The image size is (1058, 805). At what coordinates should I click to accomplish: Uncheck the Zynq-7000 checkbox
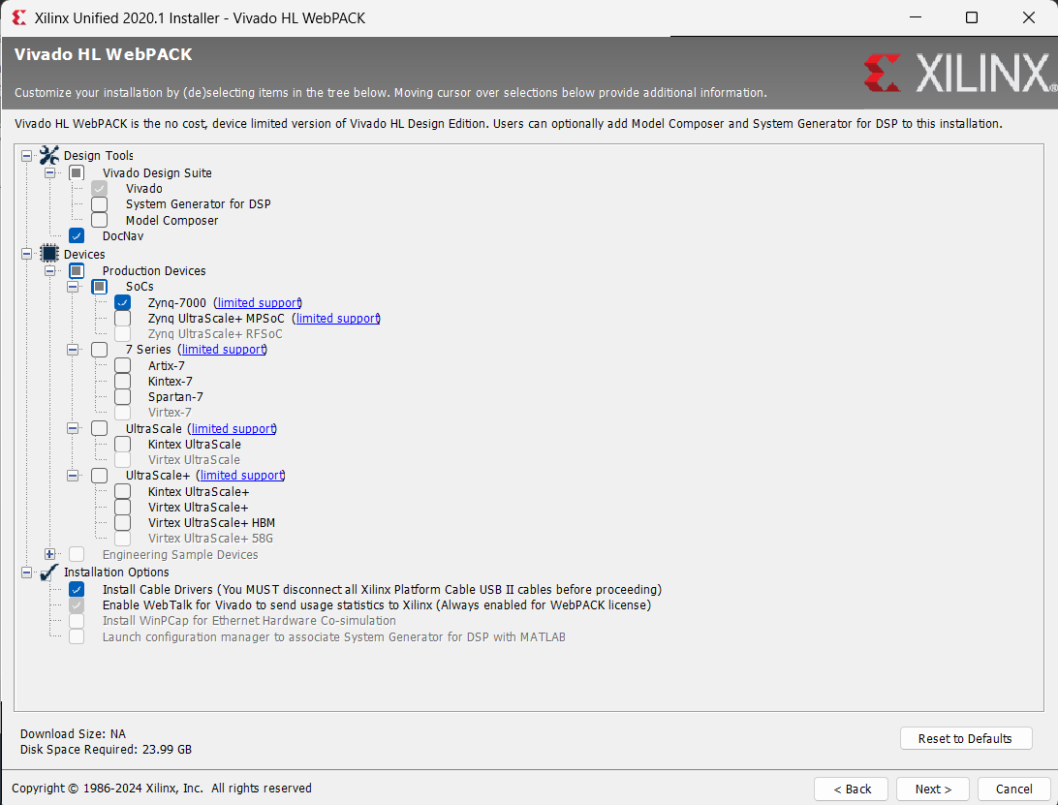tap(122, 302)
